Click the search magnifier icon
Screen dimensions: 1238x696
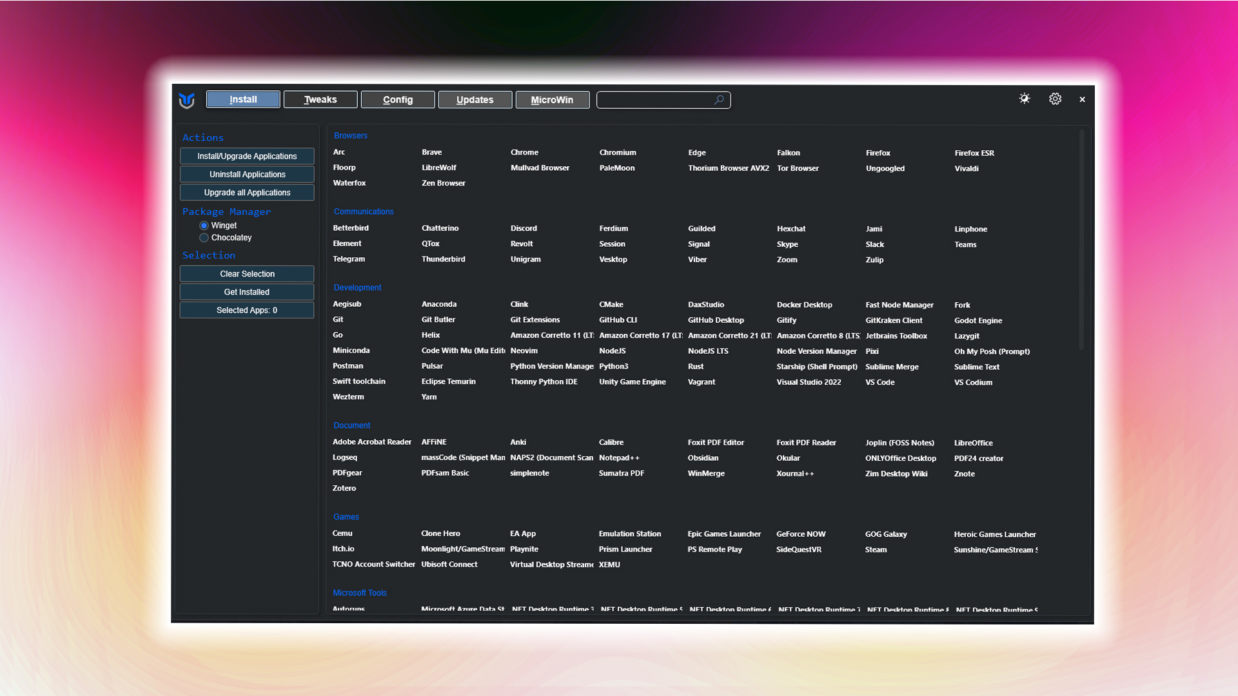(x=719, y=100)
